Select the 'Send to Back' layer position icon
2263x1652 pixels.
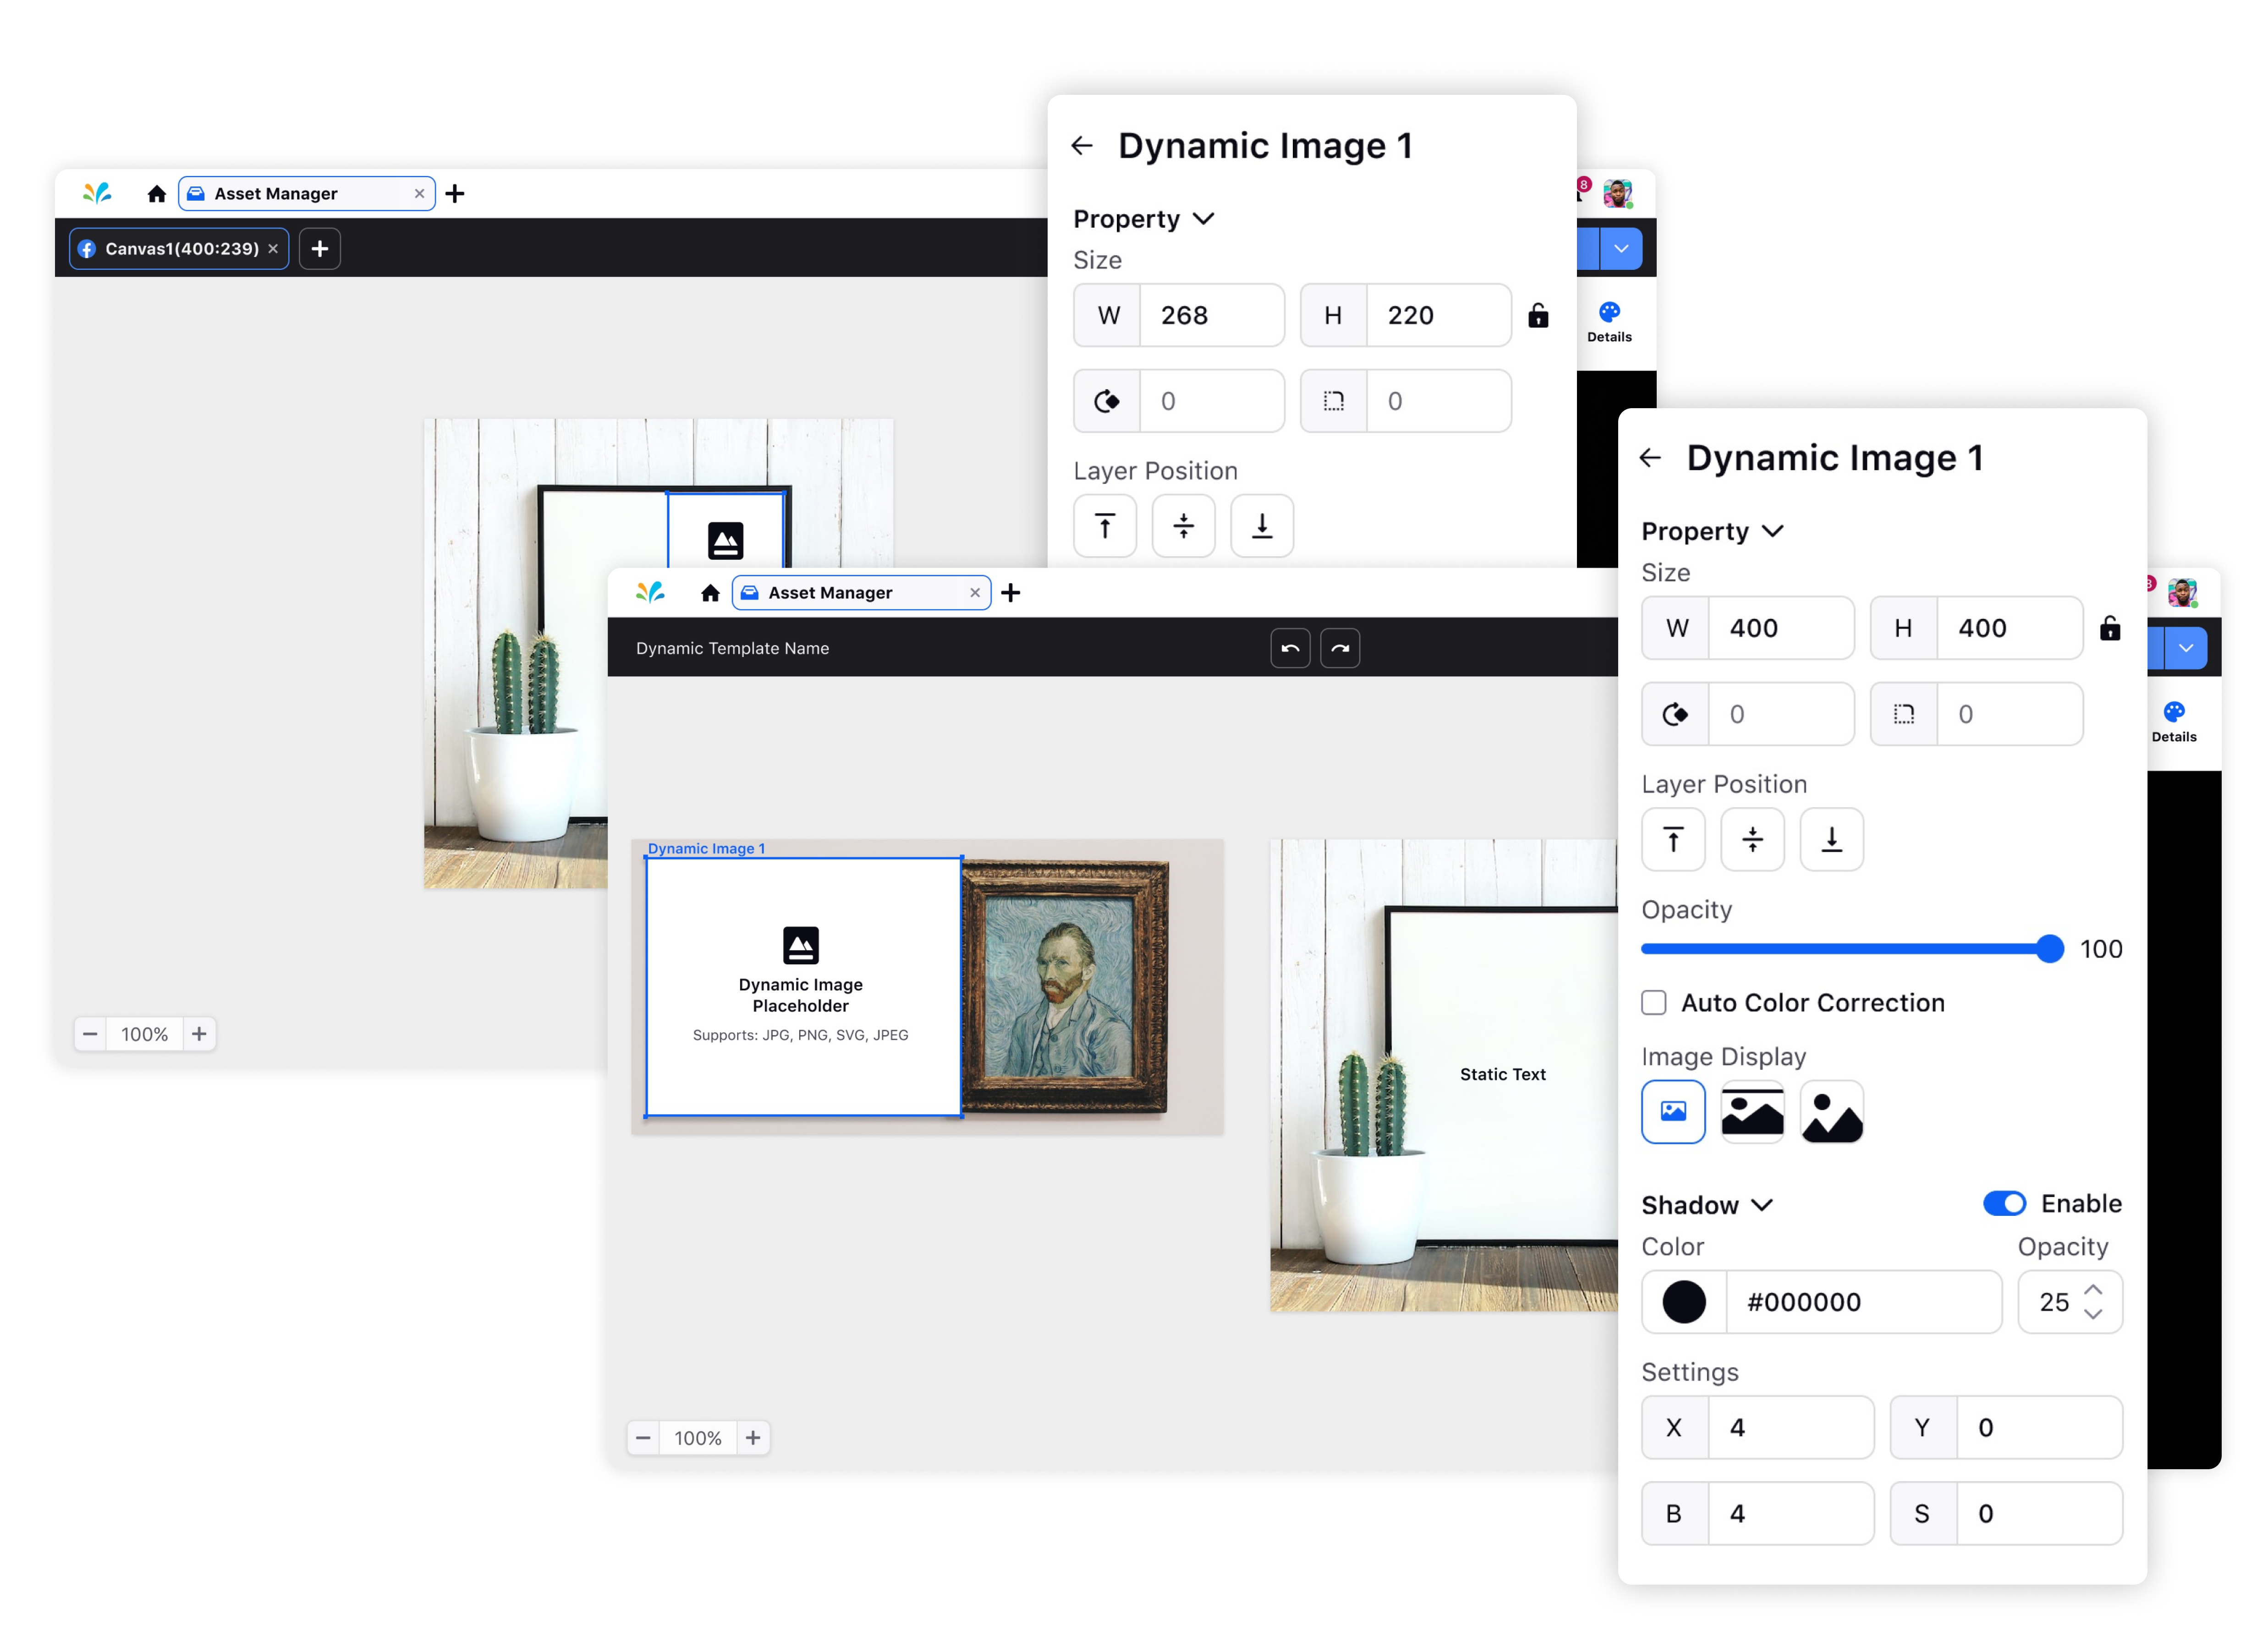pyautogui.click(x=1831, y=839)
